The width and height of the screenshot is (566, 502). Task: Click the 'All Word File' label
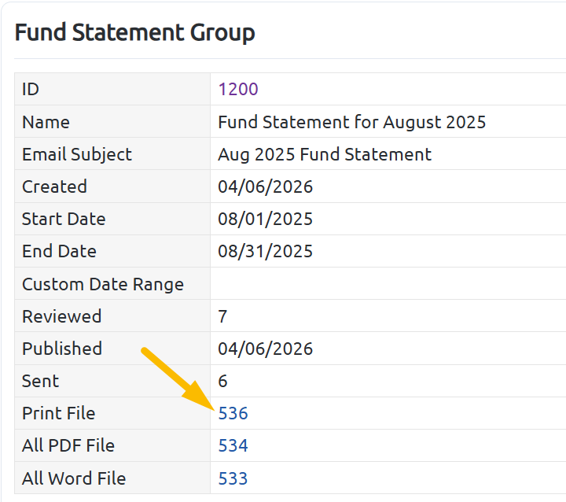[74, 478]
